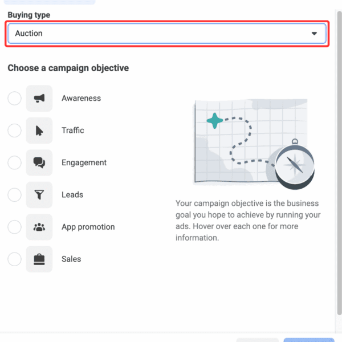
Task: Enable the Leads radio button
Action: pos(14,195)
